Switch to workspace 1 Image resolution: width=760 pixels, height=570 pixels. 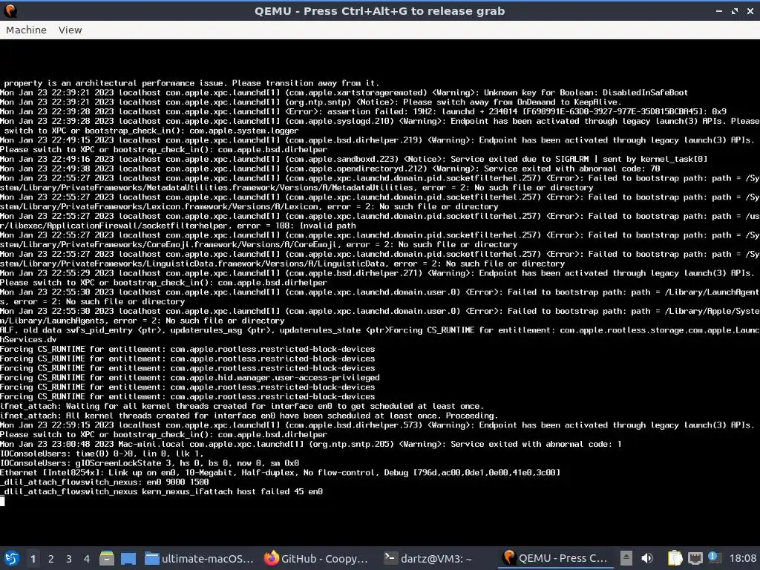[x=33, y=559]
